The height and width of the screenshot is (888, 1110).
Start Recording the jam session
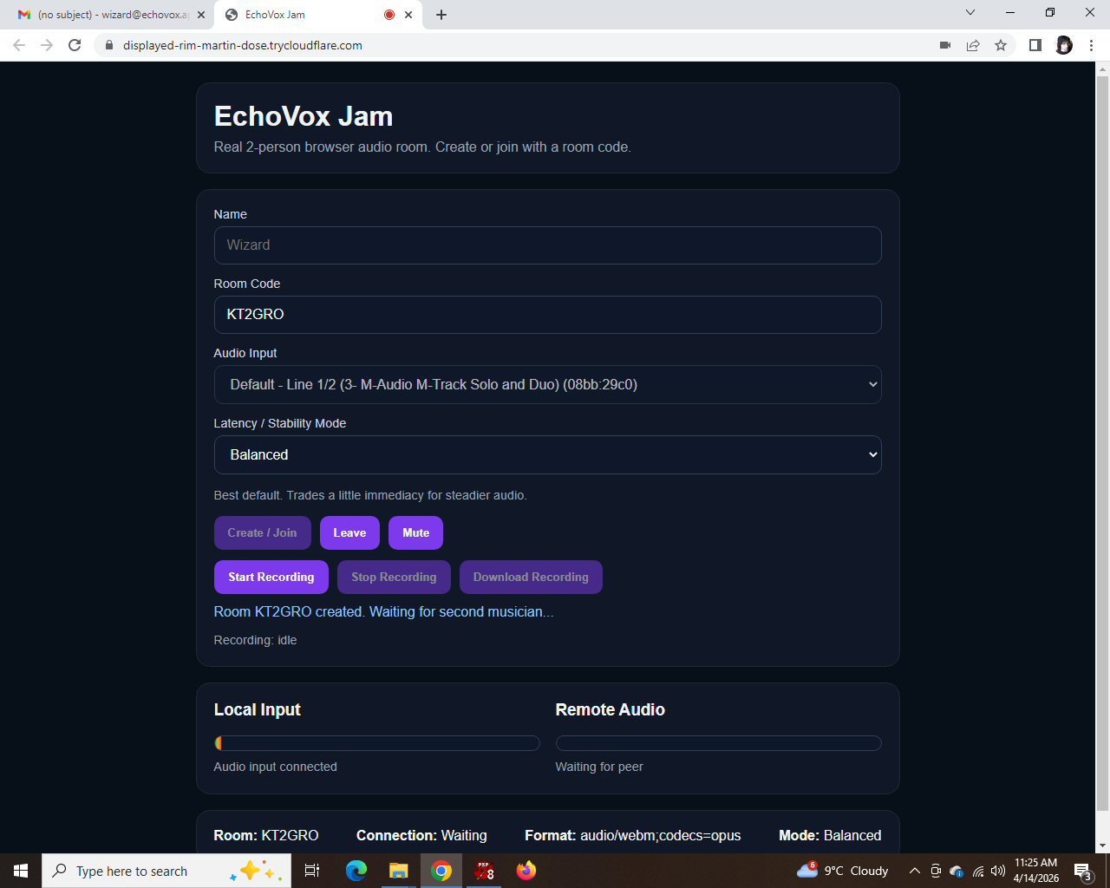271,577
